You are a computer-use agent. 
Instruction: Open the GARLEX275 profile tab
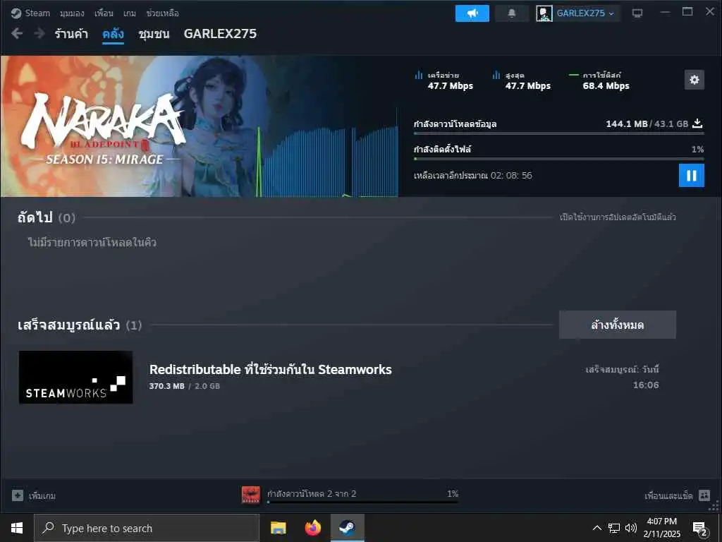pyautogui.click(x=220, y=34)
